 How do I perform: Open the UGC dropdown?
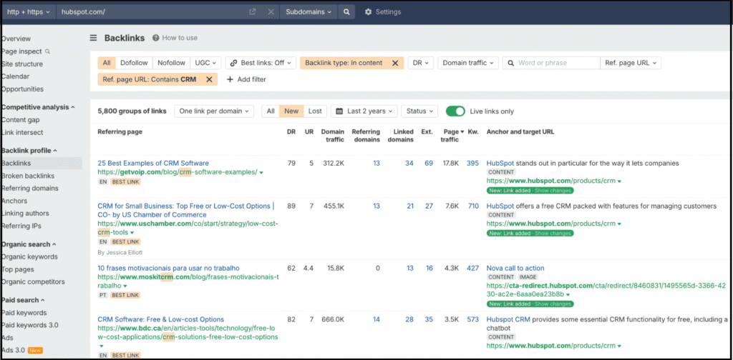pyautogui.click(x=205, y=63)
